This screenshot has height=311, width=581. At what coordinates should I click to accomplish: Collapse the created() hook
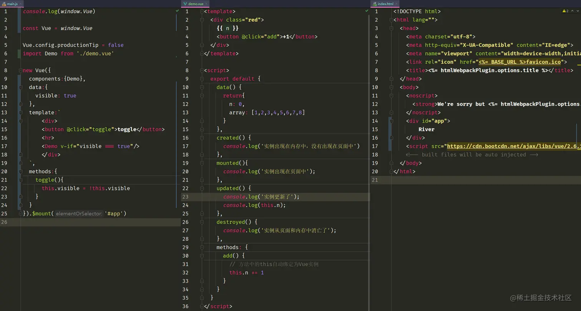(x=202, y=138)
